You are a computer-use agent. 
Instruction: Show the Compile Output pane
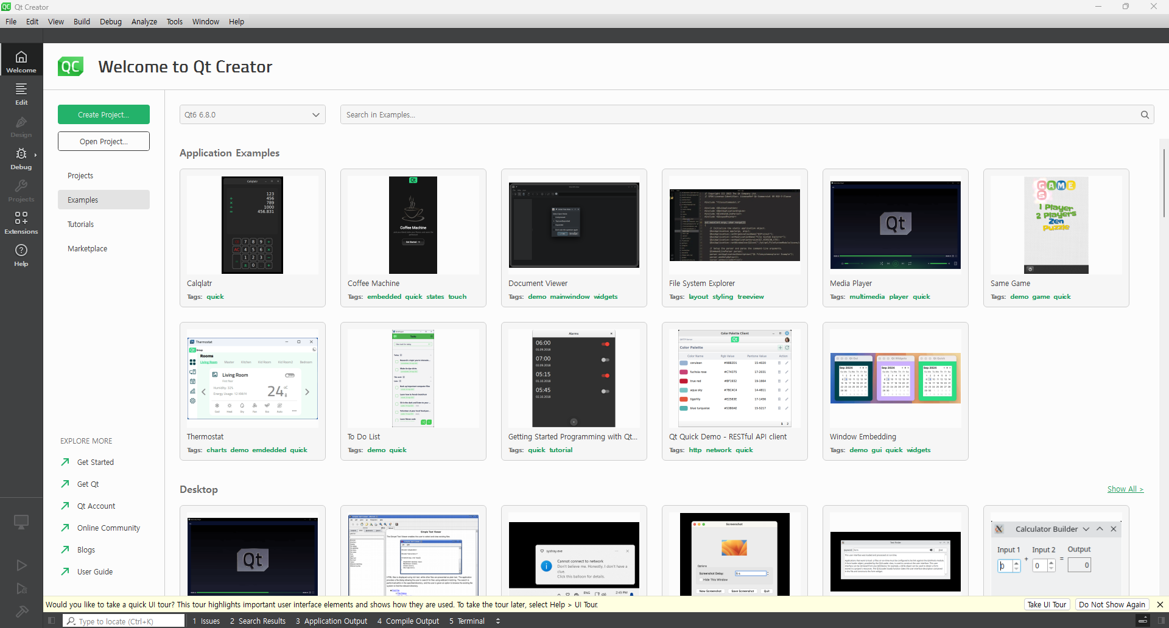click(x=408, y=621)
